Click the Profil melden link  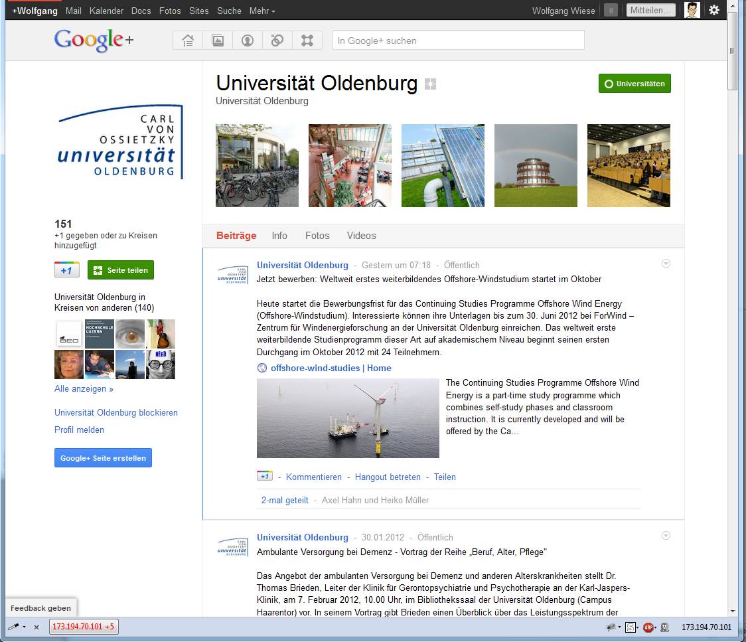[80, 430]
